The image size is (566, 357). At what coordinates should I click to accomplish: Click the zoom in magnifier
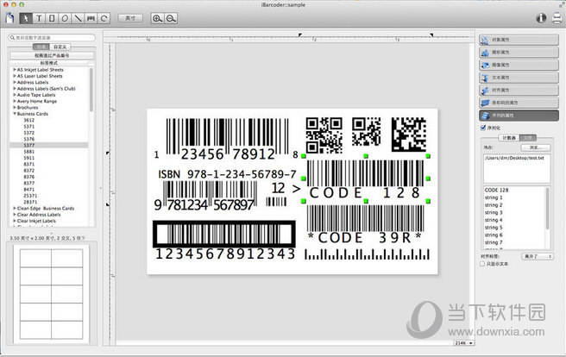157,17
